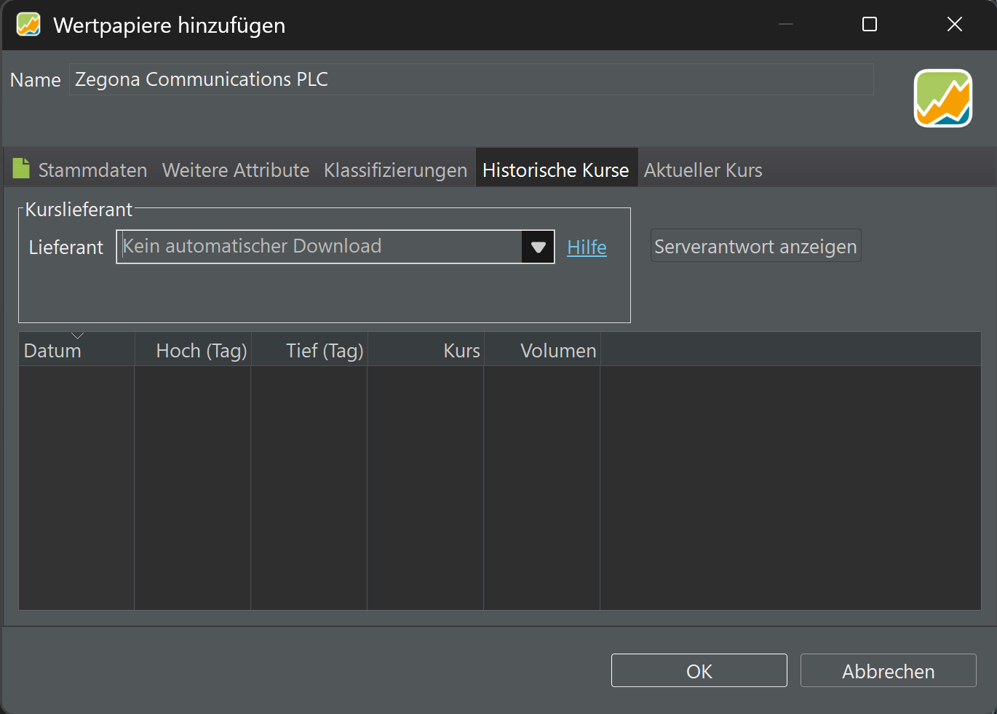Cancel with the Abbrechen button
The width and height of the screenshot is (997, 714).
[x=889, y=670]
